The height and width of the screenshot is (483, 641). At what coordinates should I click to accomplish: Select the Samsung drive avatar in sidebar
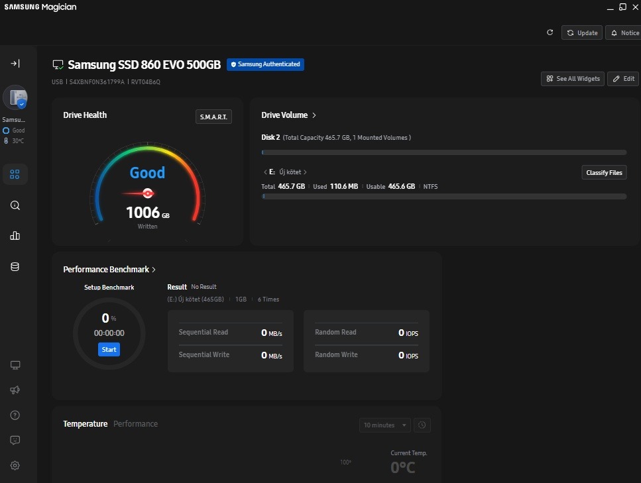15,97
